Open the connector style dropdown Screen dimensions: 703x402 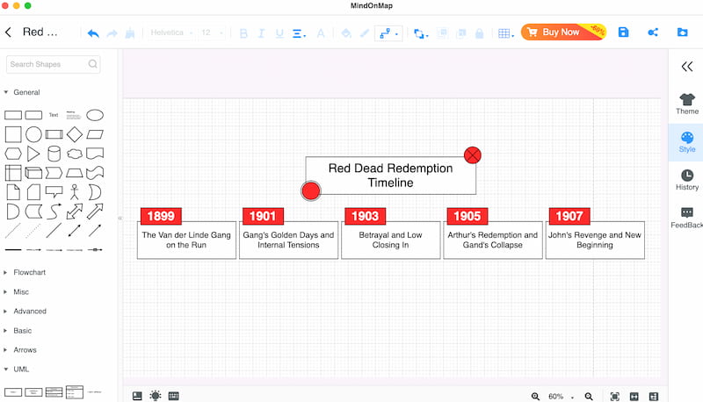point(388,33)
